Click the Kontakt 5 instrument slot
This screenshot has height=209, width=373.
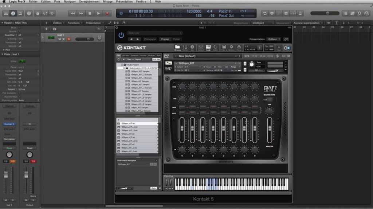(9, 124)
